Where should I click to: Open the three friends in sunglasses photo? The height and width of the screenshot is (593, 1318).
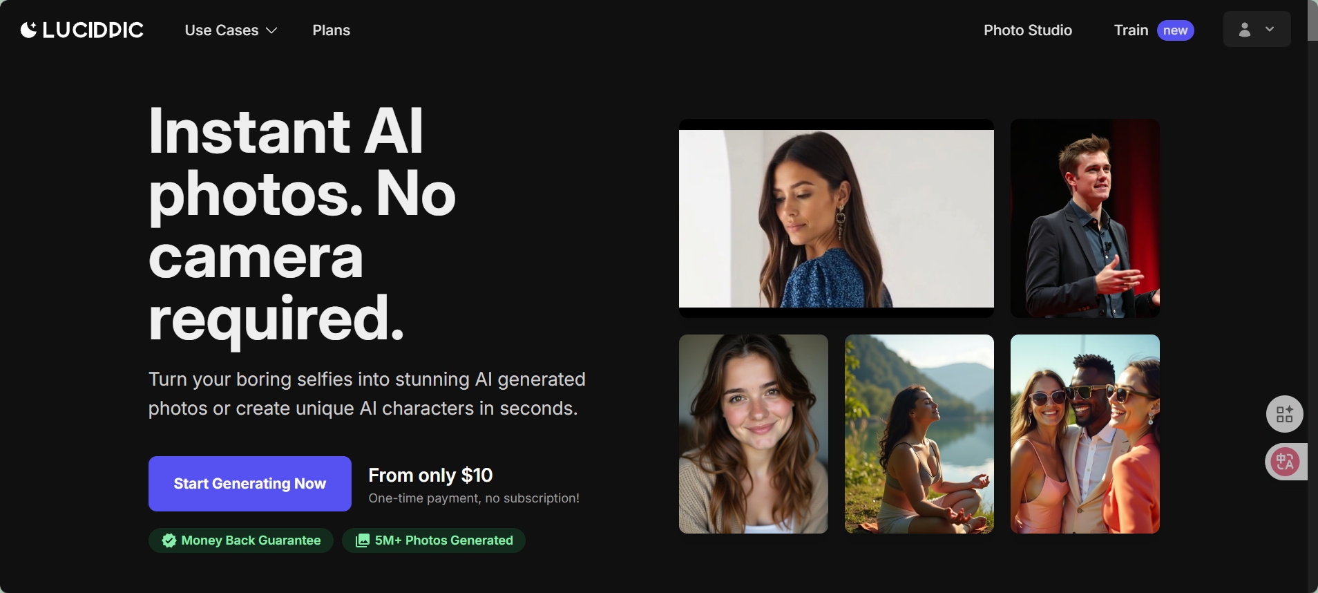click(x=1085, y=434)
